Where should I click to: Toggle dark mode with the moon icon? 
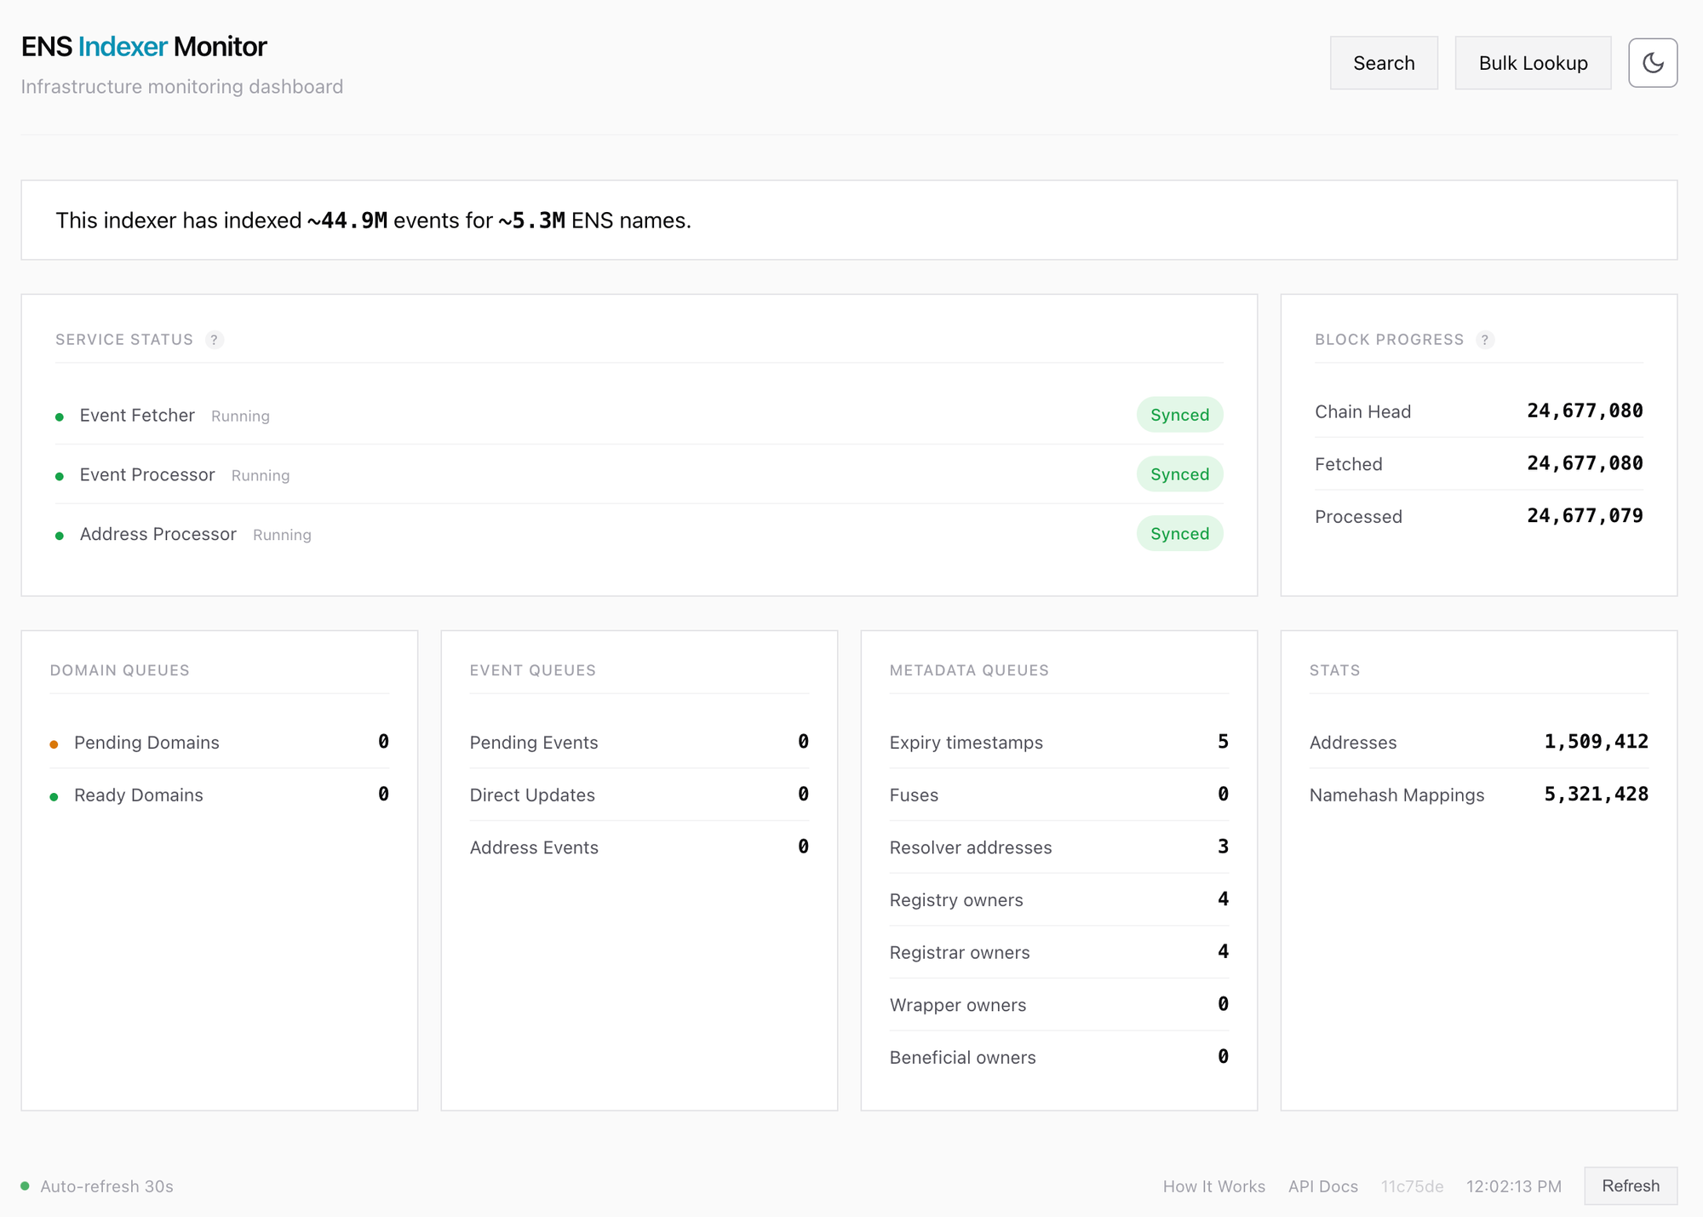1653,62
